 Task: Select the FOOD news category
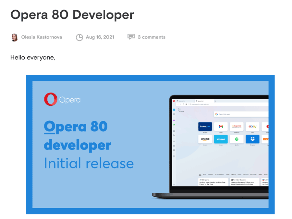(x=228, y=174)
